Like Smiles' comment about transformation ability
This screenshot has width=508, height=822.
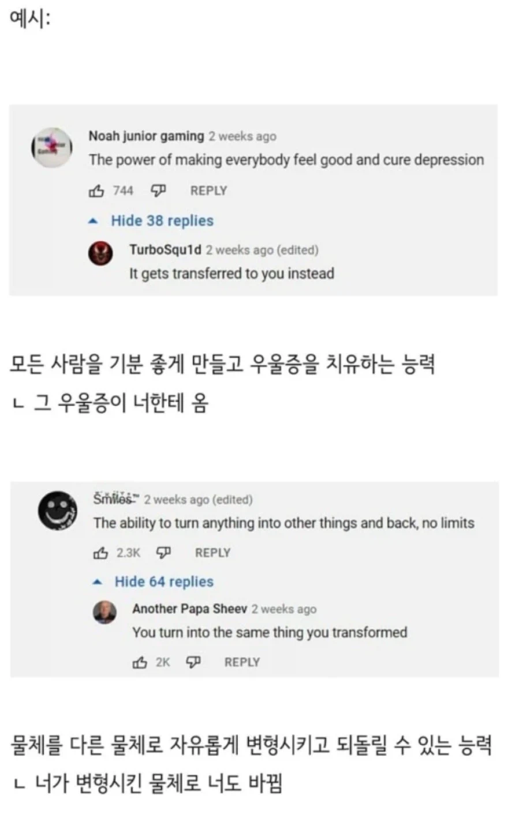[x=102, y=552]
